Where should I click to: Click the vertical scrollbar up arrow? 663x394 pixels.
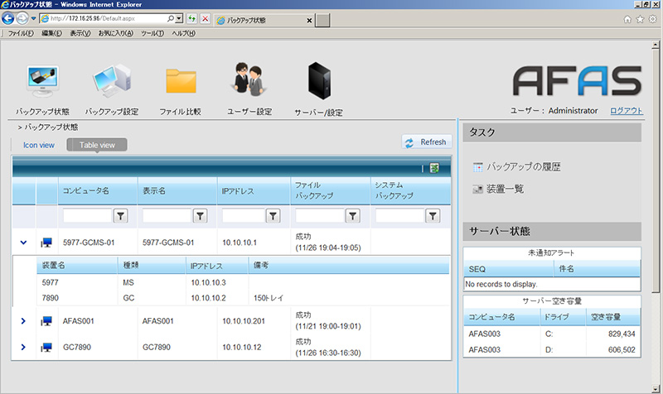click(x=656, y=45)
